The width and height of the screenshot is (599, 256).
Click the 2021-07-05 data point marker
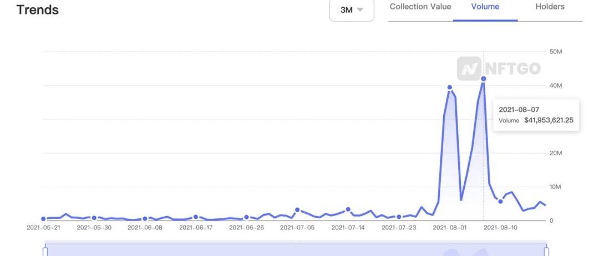297,210
